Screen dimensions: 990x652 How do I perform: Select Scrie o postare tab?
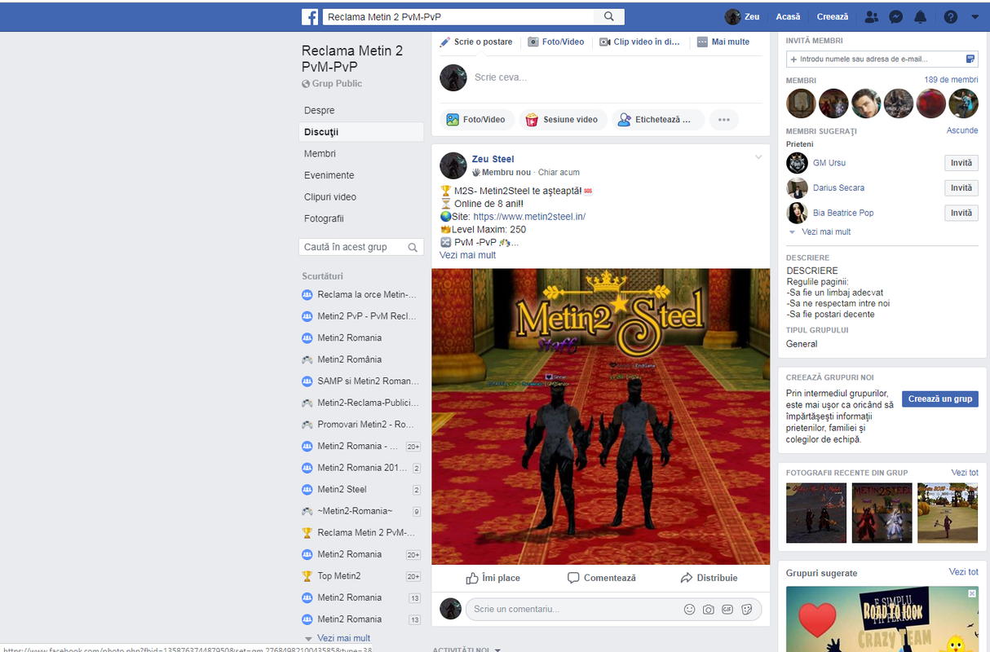[x=476, y=42]
